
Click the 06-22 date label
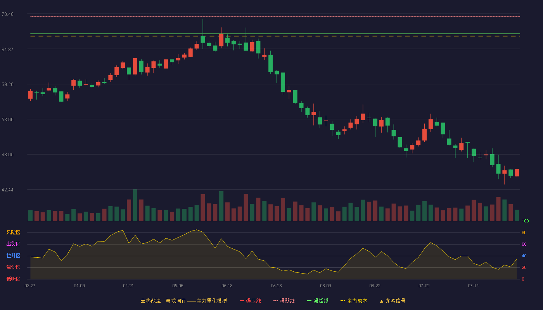tap(375, 286)
